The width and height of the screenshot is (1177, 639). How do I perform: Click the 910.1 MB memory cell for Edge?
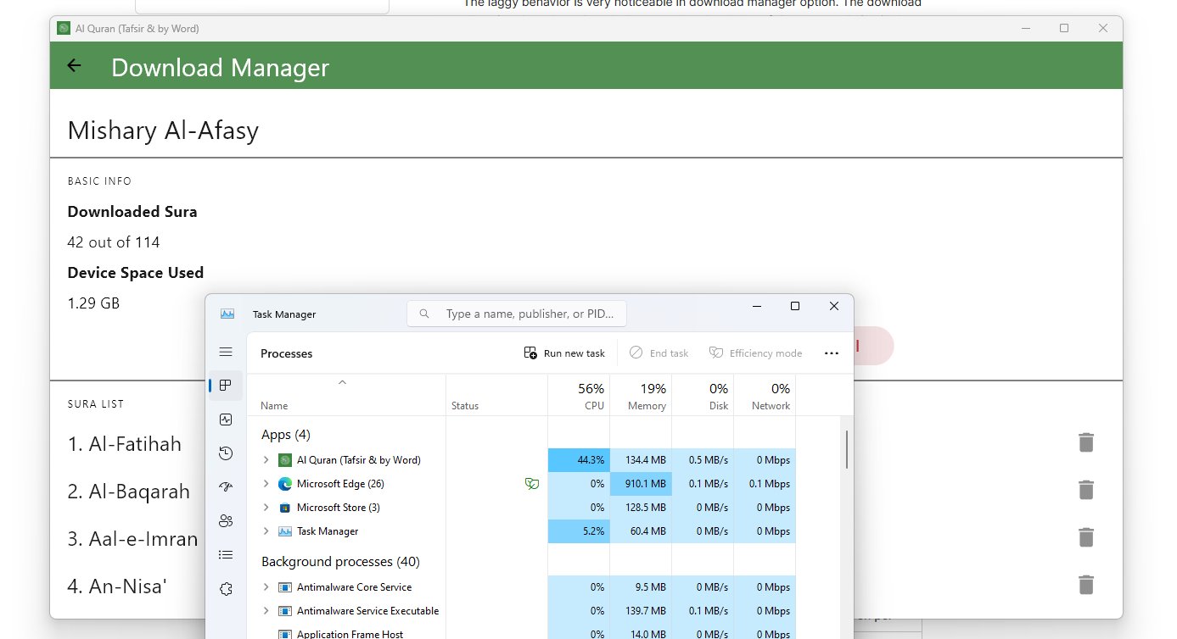pos(641,484)
